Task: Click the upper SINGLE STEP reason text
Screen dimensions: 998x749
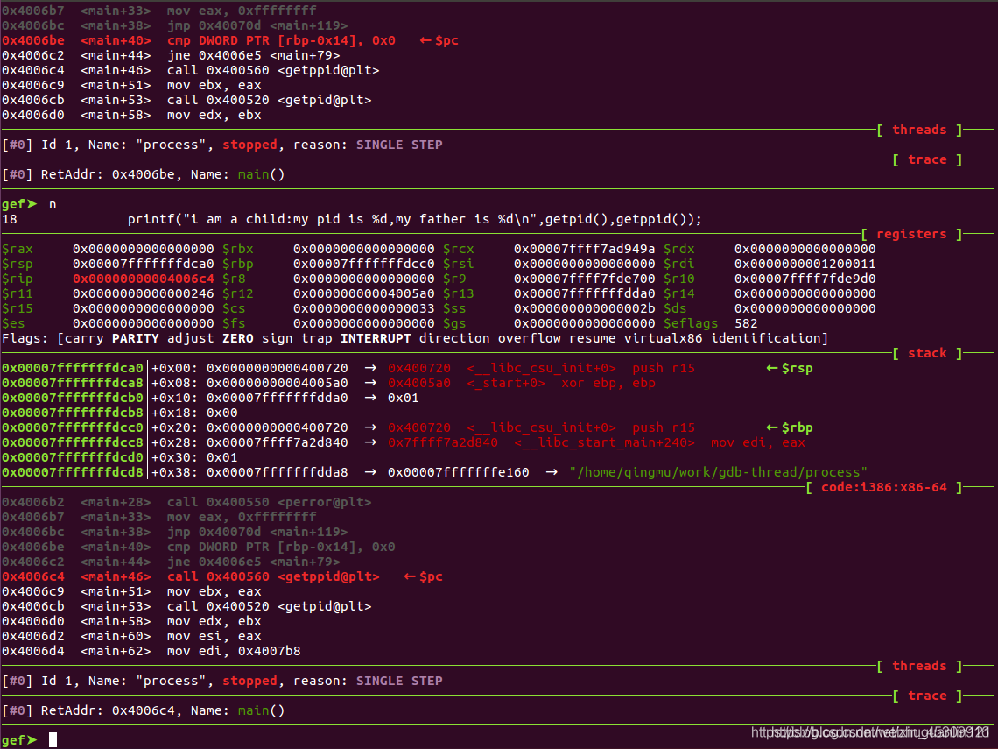Action: (x=399, y=145)
